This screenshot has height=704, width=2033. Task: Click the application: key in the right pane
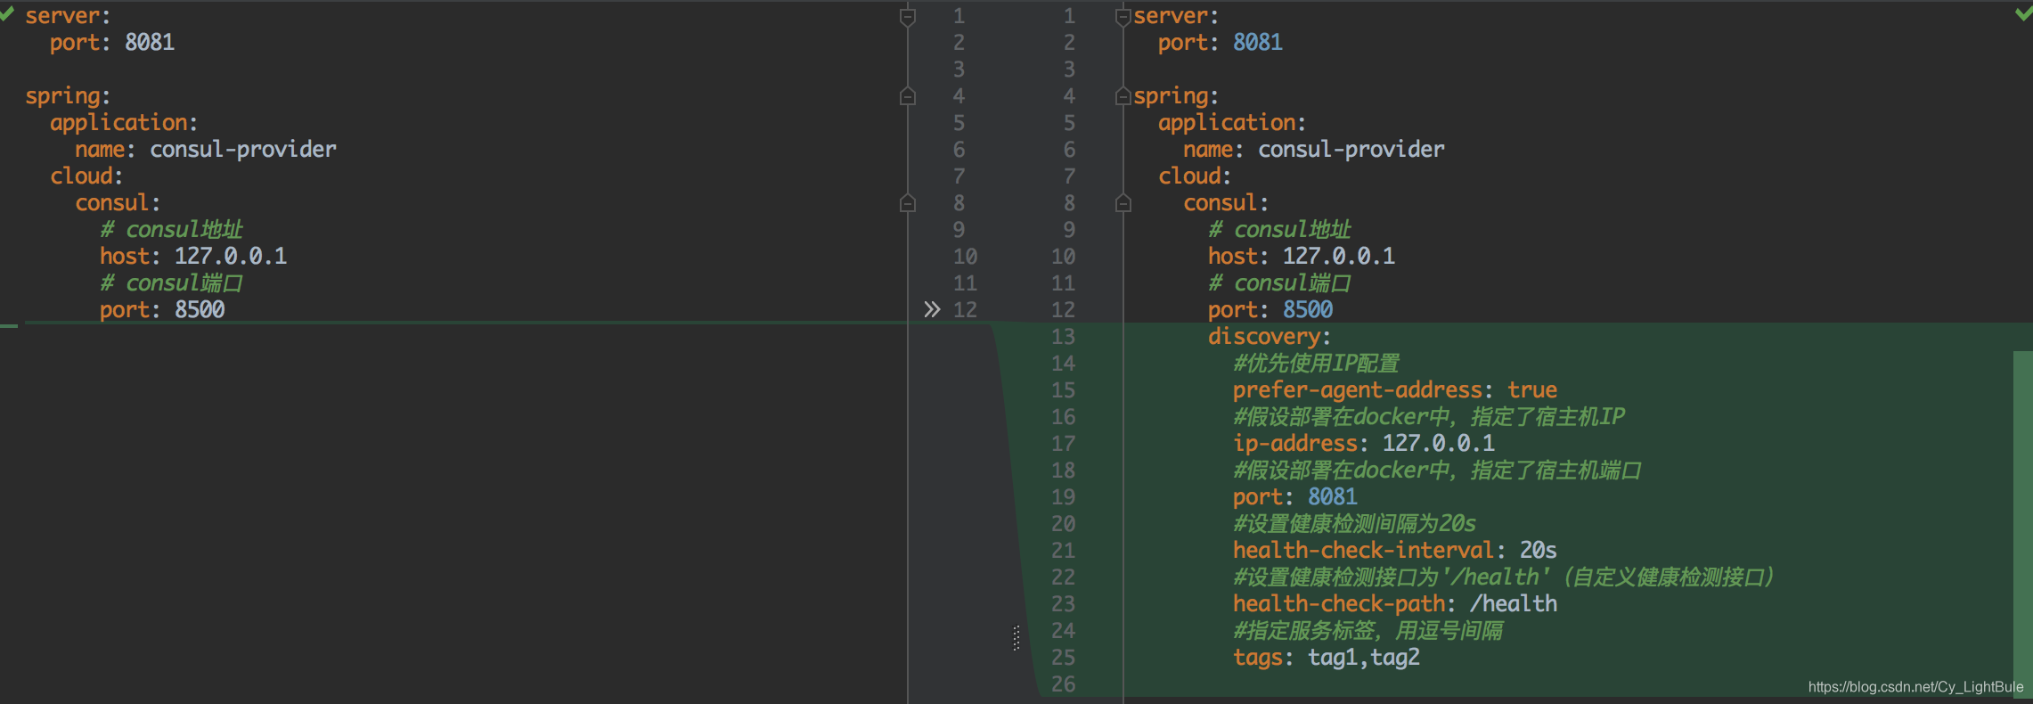coord(1232,122)
